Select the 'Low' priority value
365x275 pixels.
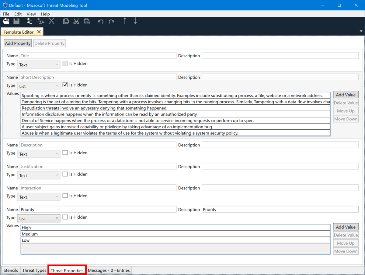coord(176,240)
